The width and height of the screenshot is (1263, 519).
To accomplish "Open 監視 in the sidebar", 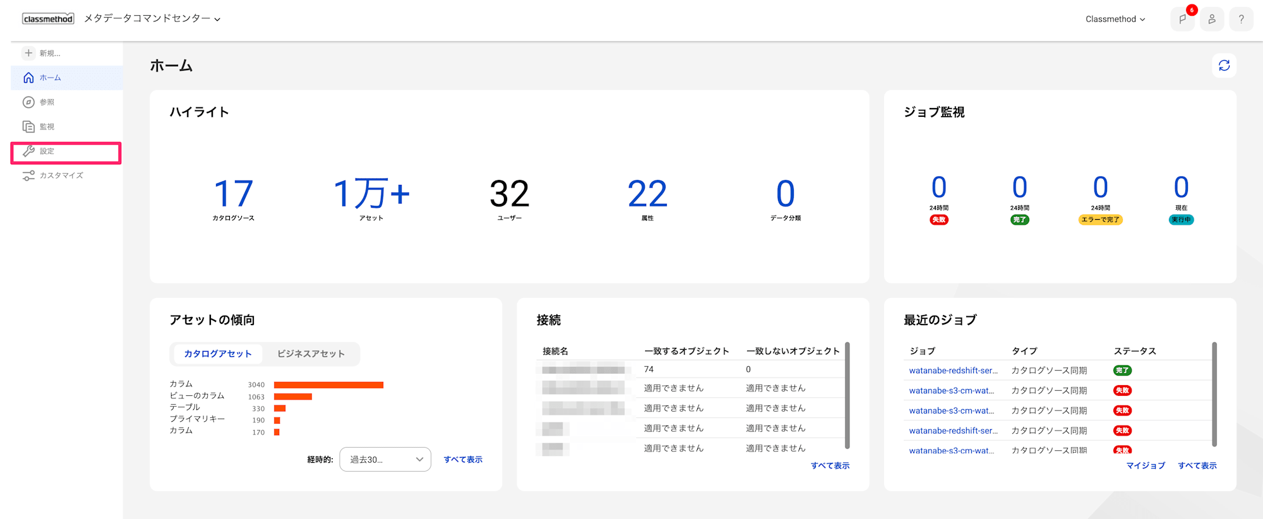I will click(x=67, y=126).
